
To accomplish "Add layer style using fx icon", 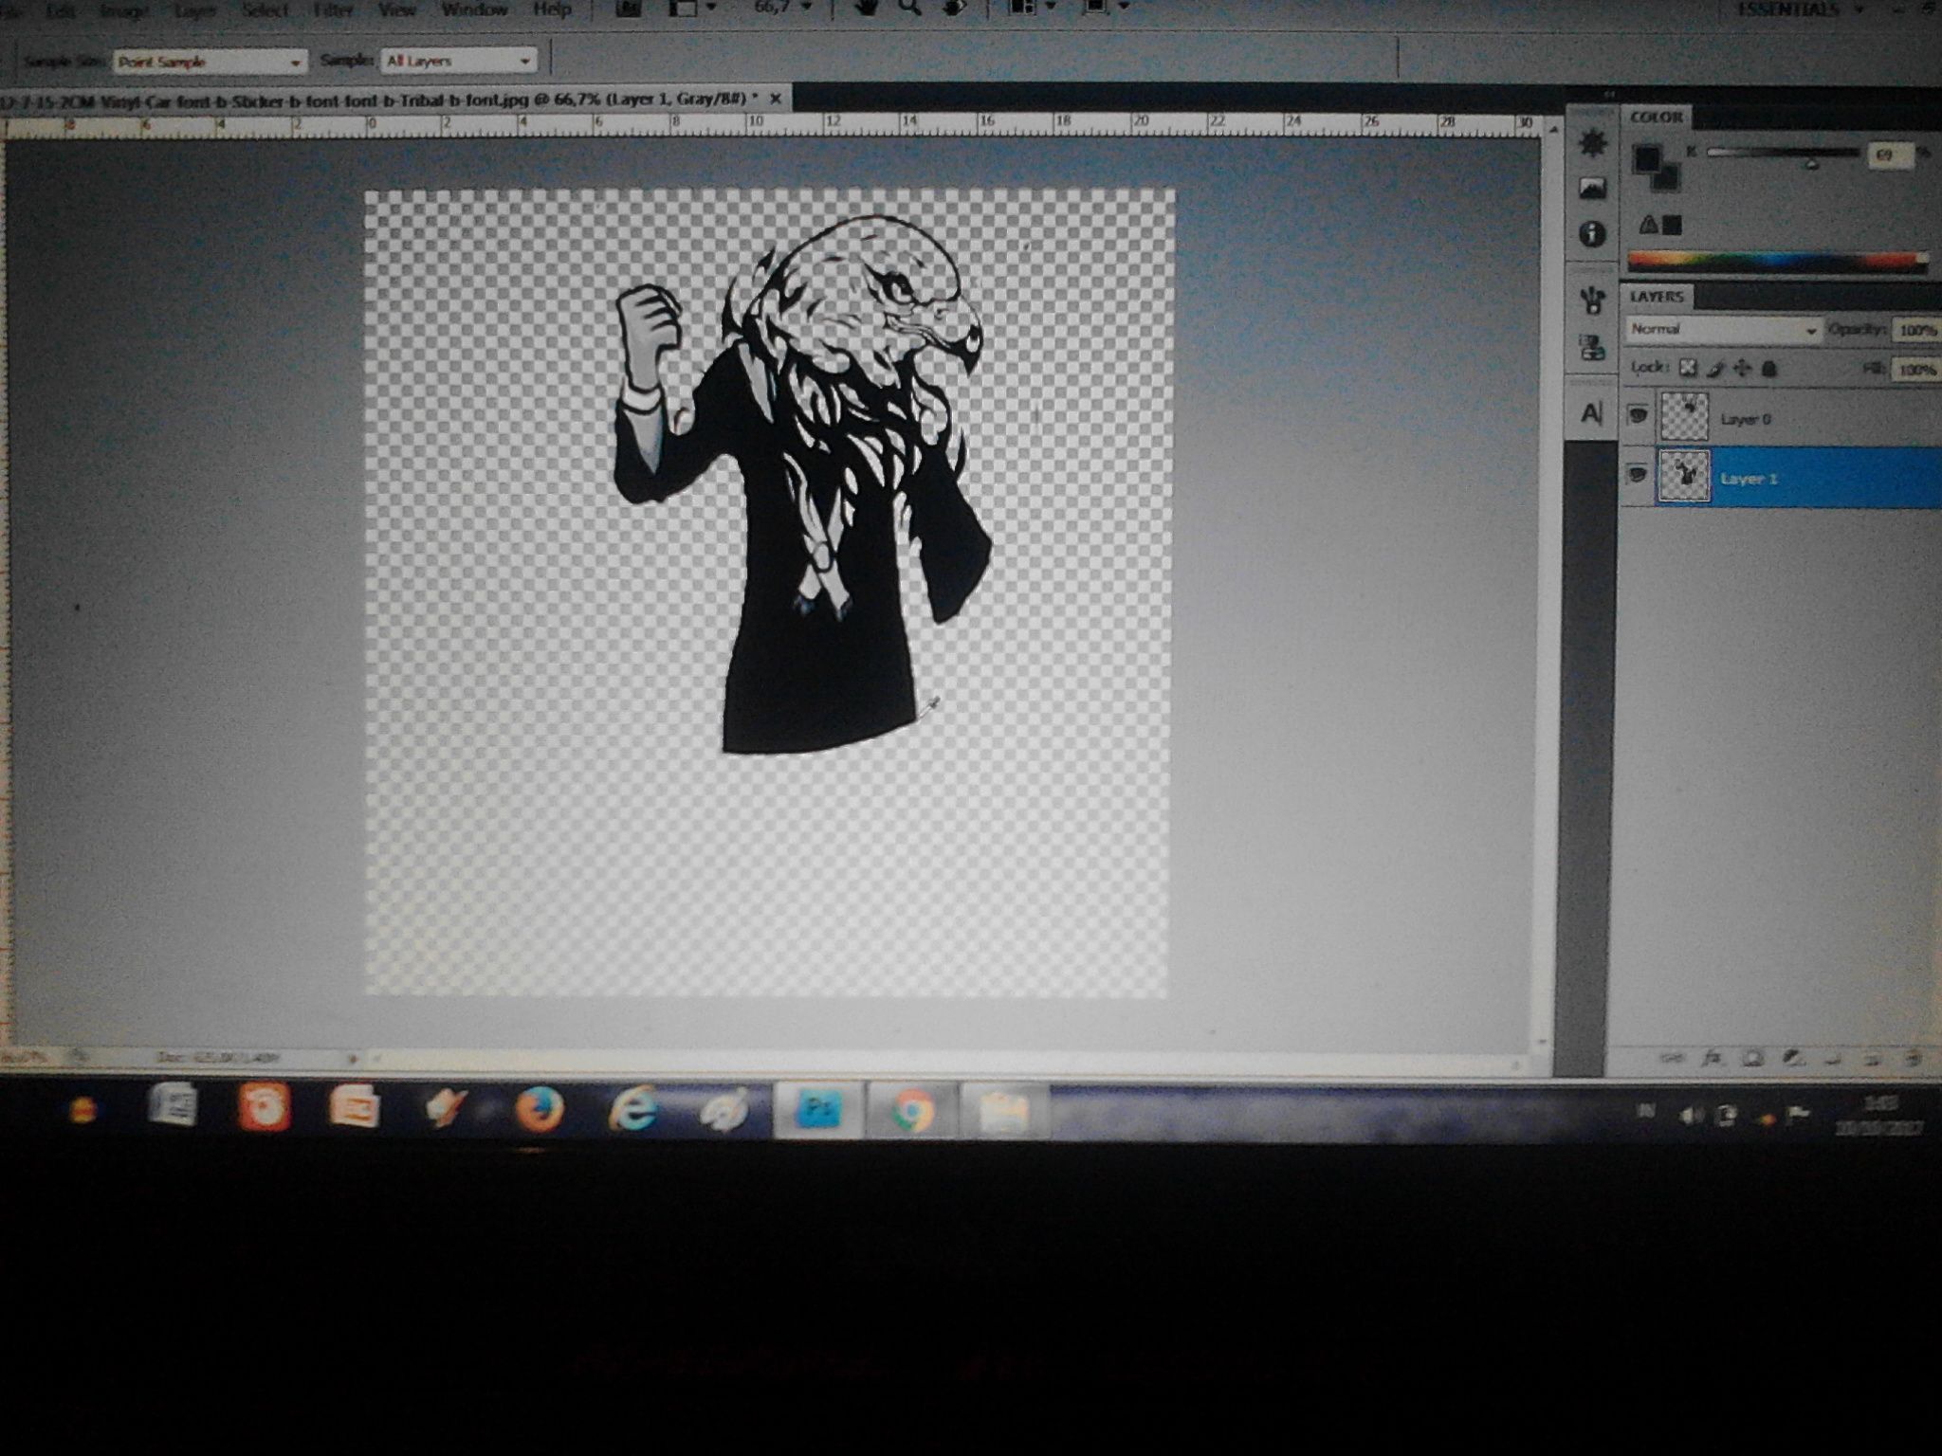I will [1712, 1058].
